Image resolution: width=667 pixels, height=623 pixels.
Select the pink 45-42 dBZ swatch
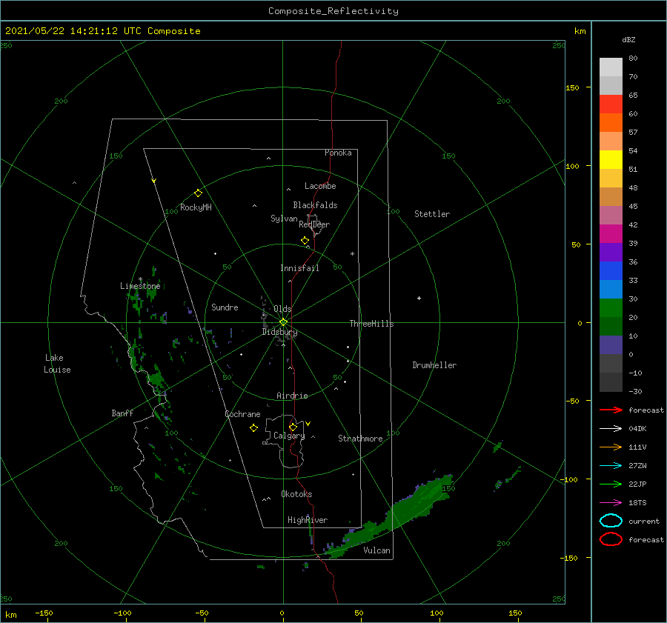611,216
